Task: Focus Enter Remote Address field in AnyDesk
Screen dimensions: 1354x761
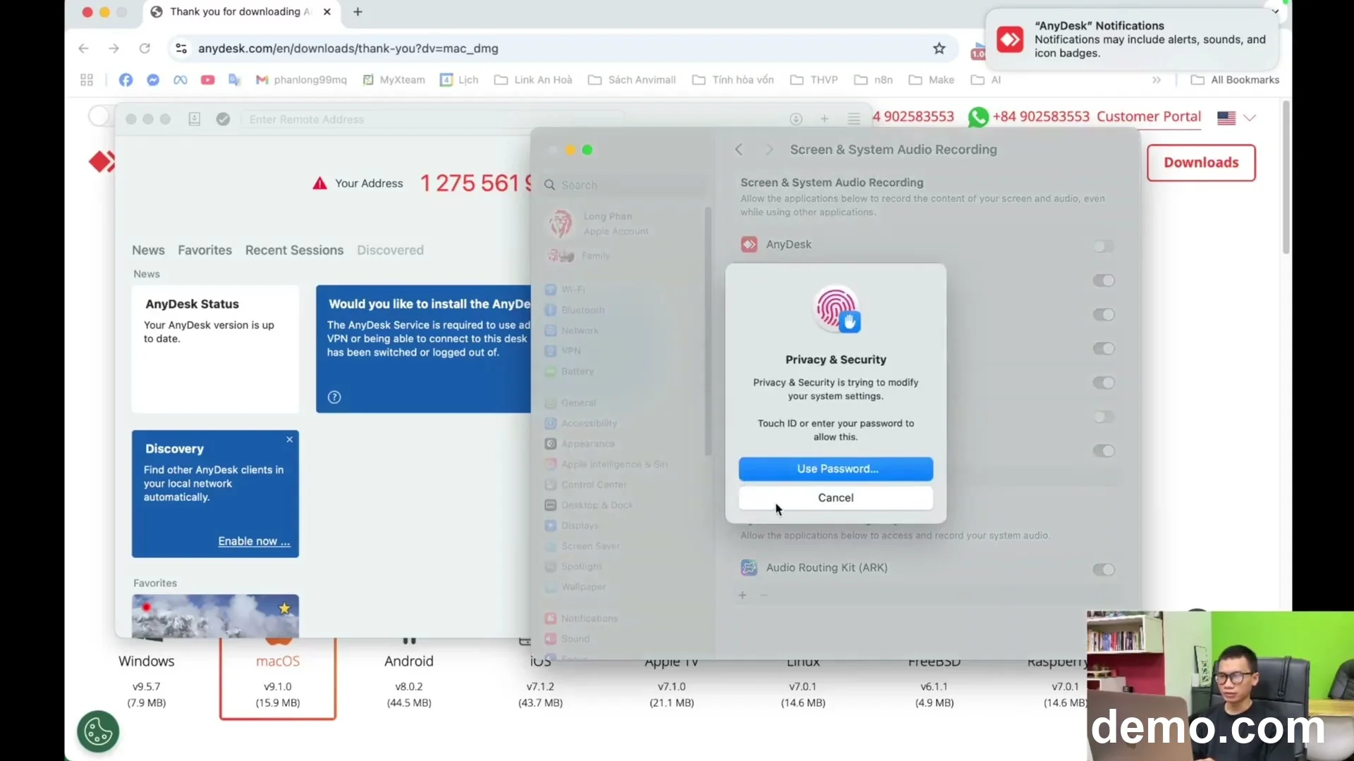Action: pos(432,119)
